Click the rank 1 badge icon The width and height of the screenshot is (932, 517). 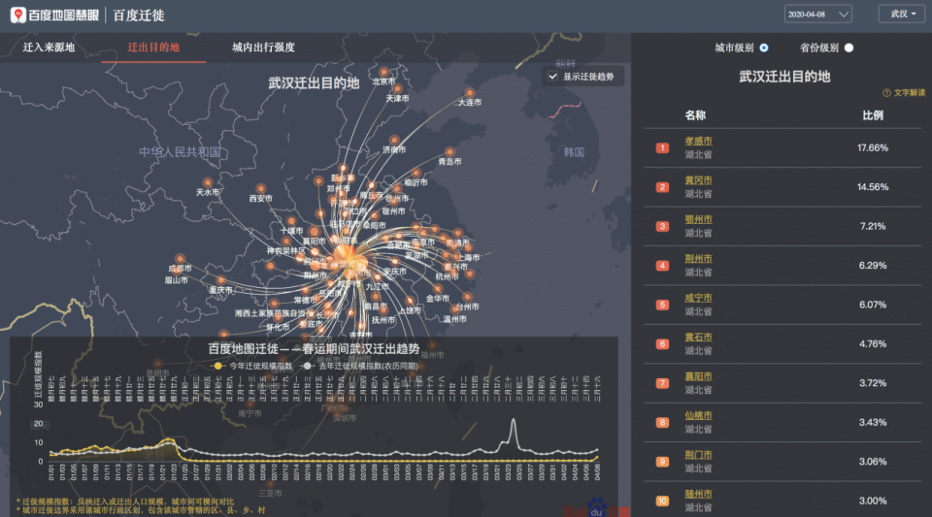click(x=662, y=147)
